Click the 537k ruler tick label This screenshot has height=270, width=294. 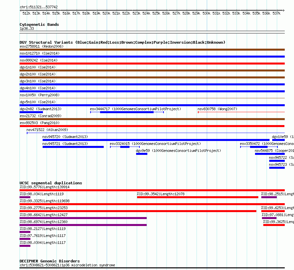point(276,13)
